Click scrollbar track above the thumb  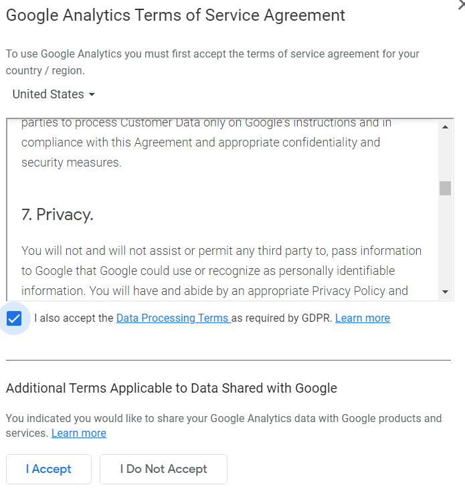445,157
